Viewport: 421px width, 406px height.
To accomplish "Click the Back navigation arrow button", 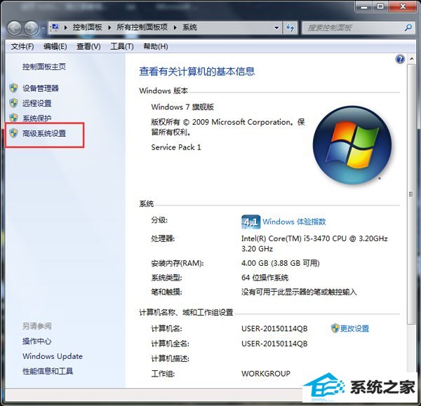I will 14,28.
